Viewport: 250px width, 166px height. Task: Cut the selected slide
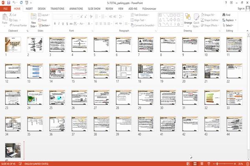coord(12,15)
